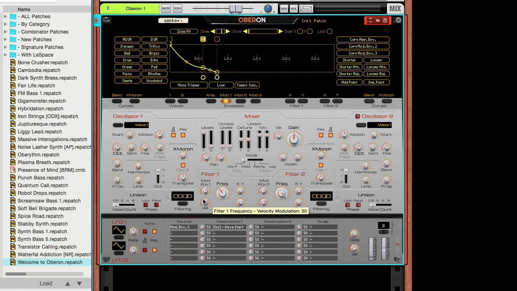
Task: Turn the Glide knob
Action: pyautogui.click(x=354, y=234)
